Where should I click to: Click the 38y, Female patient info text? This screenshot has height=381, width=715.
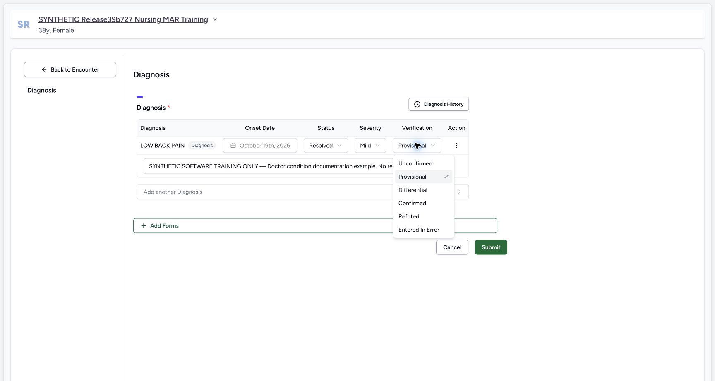coord(56,30)
